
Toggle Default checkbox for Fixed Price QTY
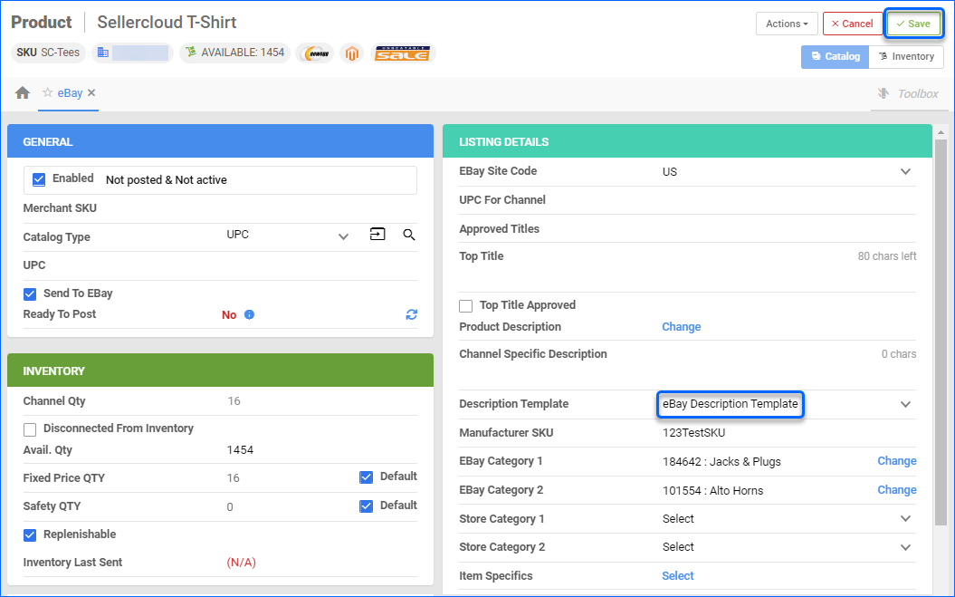(366, 477)
